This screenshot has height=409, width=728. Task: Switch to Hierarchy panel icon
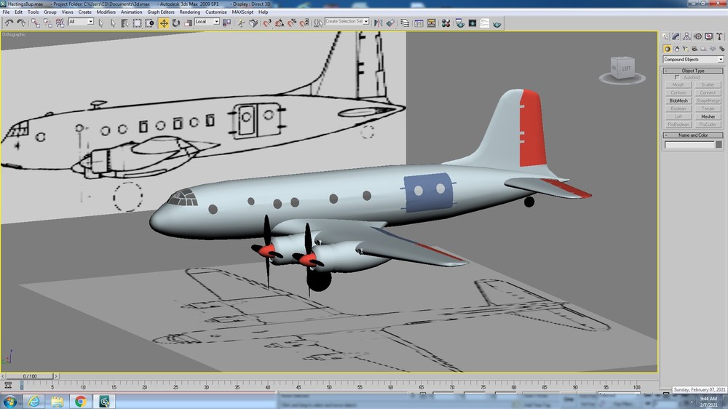click(687, 36)
